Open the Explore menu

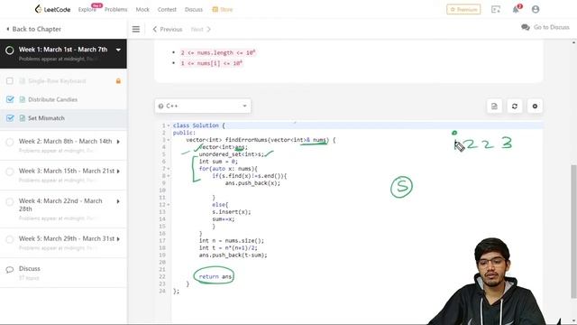(x=87, y=10)
